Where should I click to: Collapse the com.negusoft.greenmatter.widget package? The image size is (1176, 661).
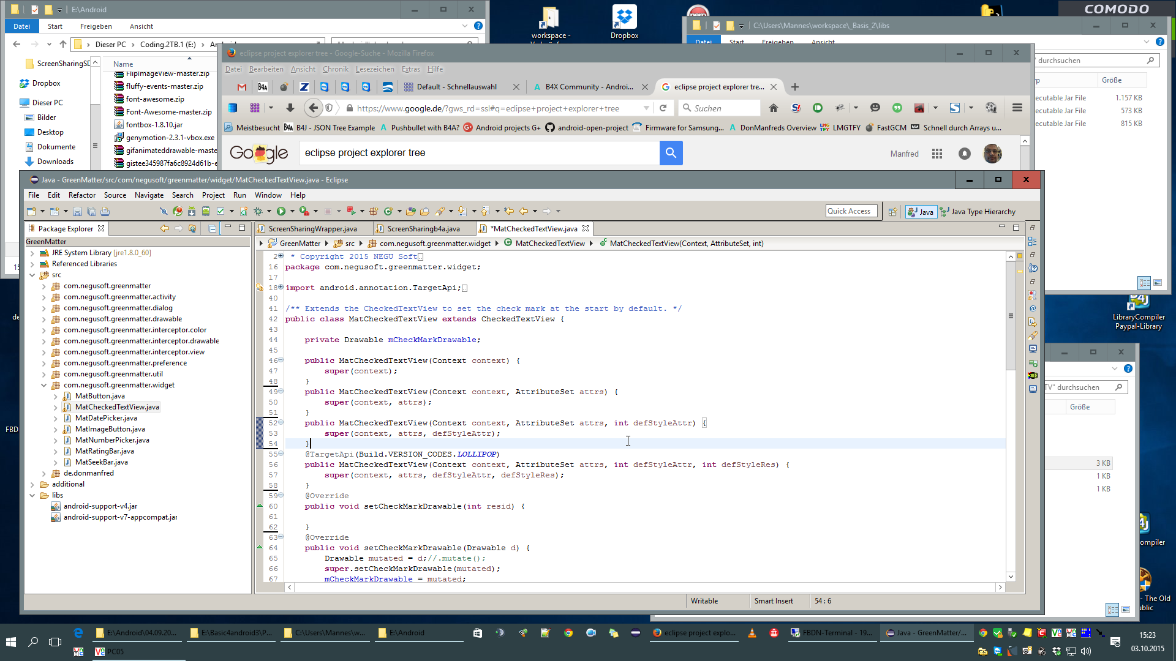[x=43, y=385]
